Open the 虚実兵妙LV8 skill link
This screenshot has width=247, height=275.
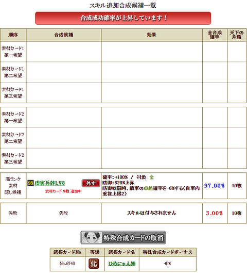tap(50, 183)
